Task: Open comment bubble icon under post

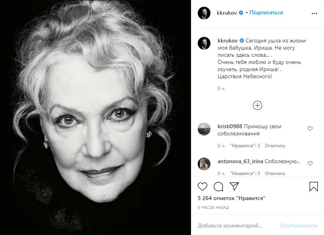Action: point(218,187)
